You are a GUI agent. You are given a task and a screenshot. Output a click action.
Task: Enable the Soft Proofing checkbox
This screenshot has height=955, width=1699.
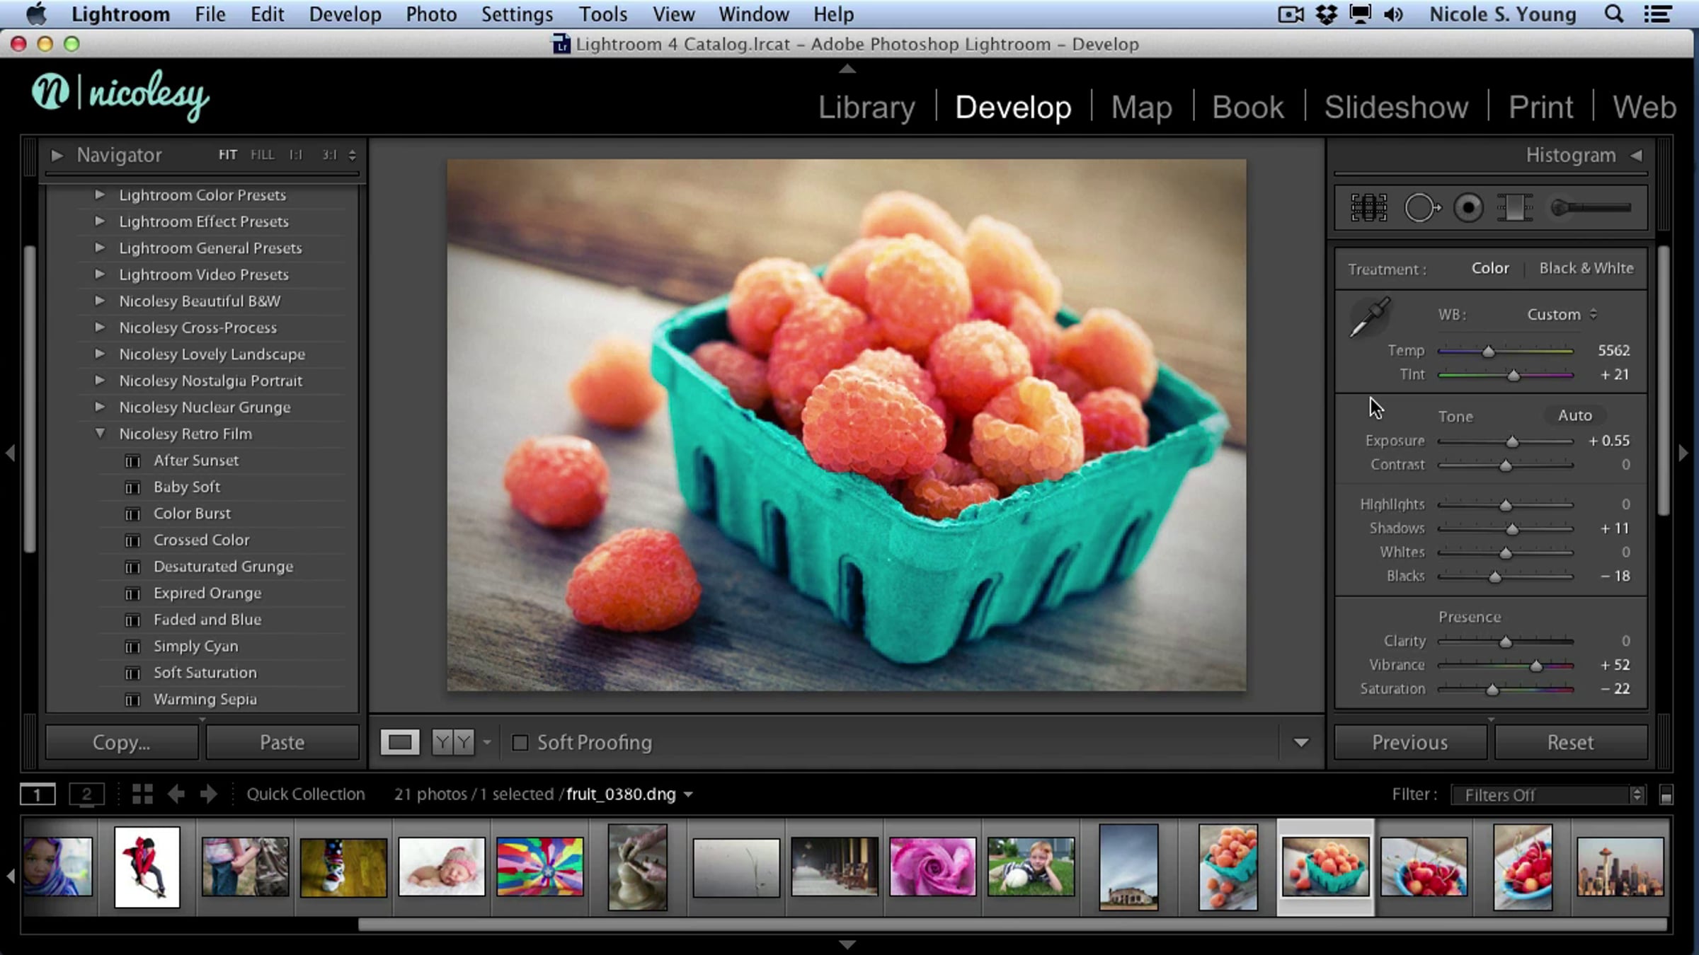(520, 742)
